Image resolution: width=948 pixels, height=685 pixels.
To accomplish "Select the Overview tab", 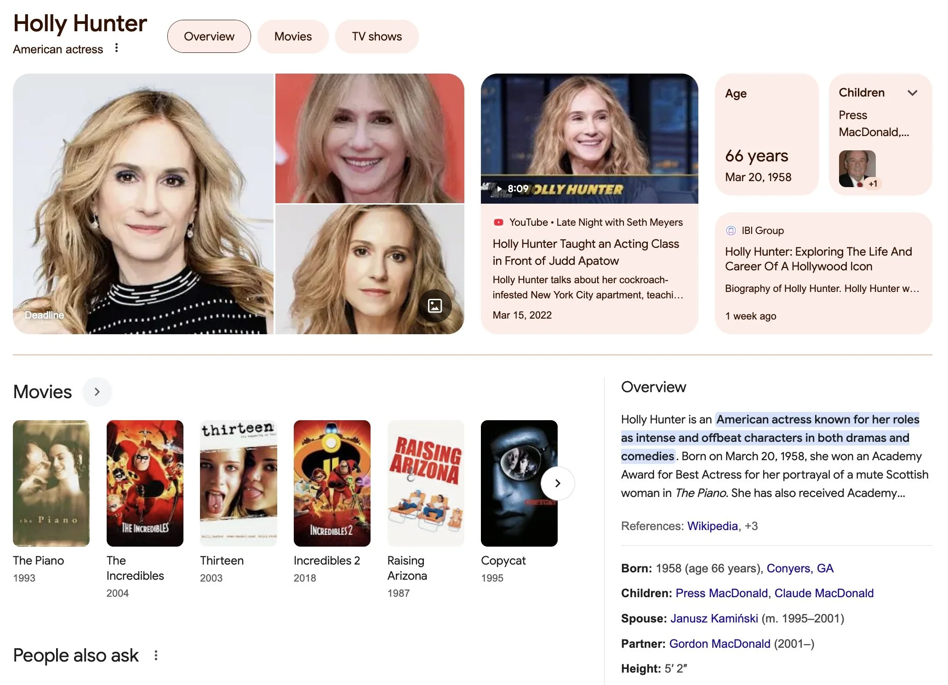I will tap(209, 36).
